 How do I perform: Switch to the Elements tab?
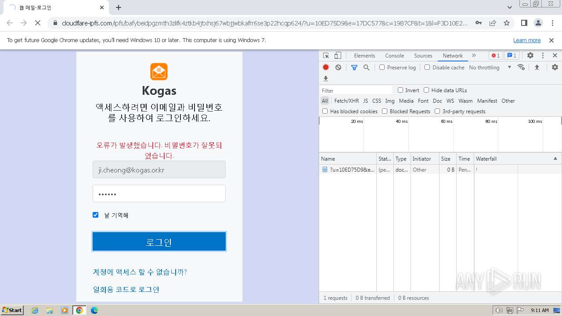pos(364,56)
